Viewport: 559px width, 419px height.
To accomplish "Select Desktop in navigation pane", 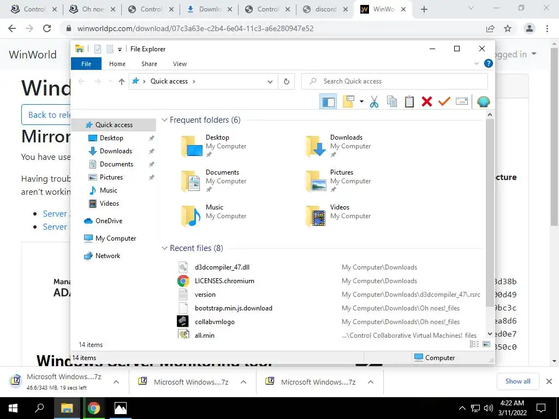I will click(111, 138).
